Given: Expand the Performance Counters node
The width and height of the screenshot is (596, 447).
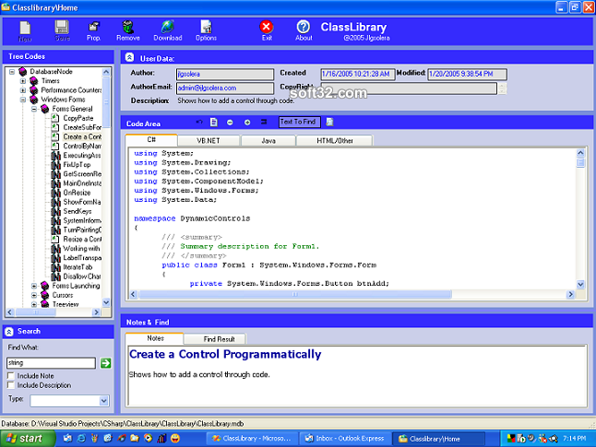Looking at the screenshot, I should (x=23, y=90).
